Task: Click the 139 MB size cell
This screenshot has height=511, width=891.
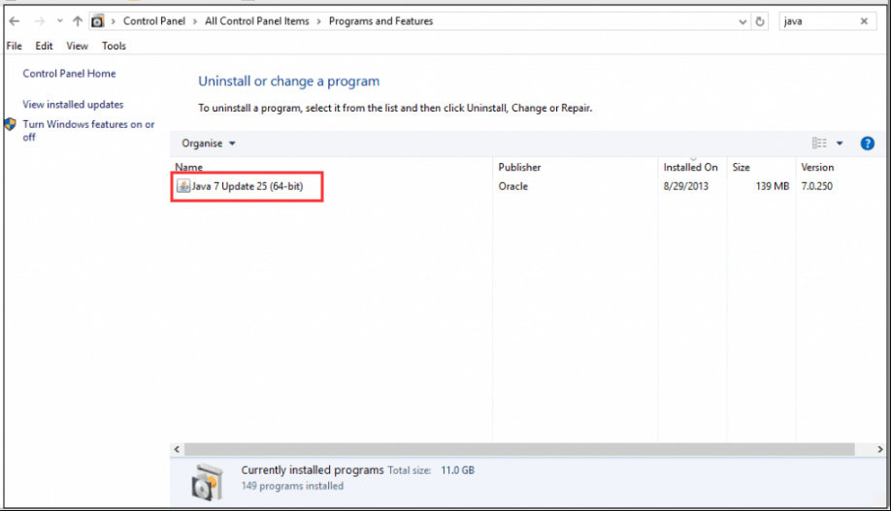Action: (x=773, y=186)
